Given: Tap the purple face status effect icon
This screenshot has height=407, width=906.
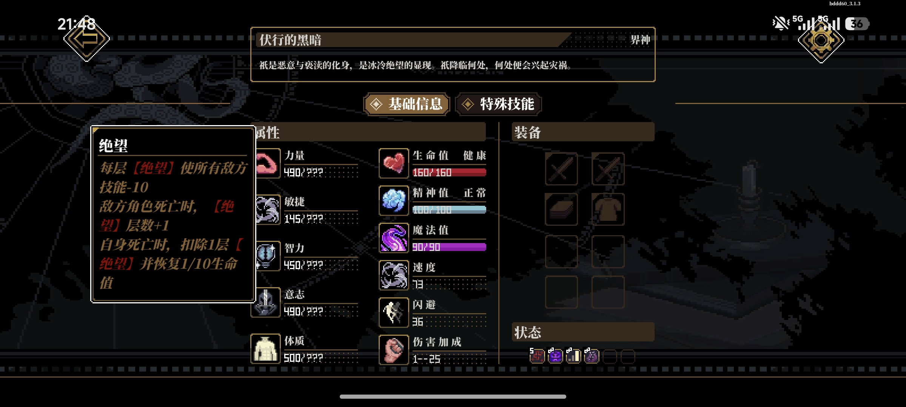Looking at the screenshot, I should 555,355.
